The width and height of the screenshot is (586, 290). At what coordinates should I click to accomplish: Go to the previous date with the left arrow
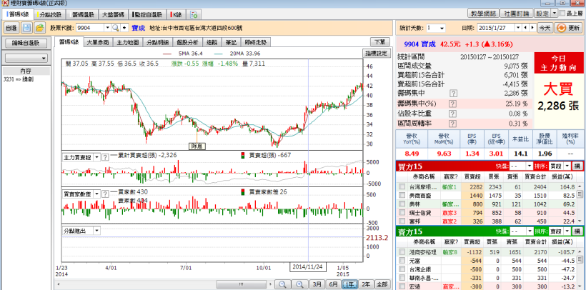[525, 28]
